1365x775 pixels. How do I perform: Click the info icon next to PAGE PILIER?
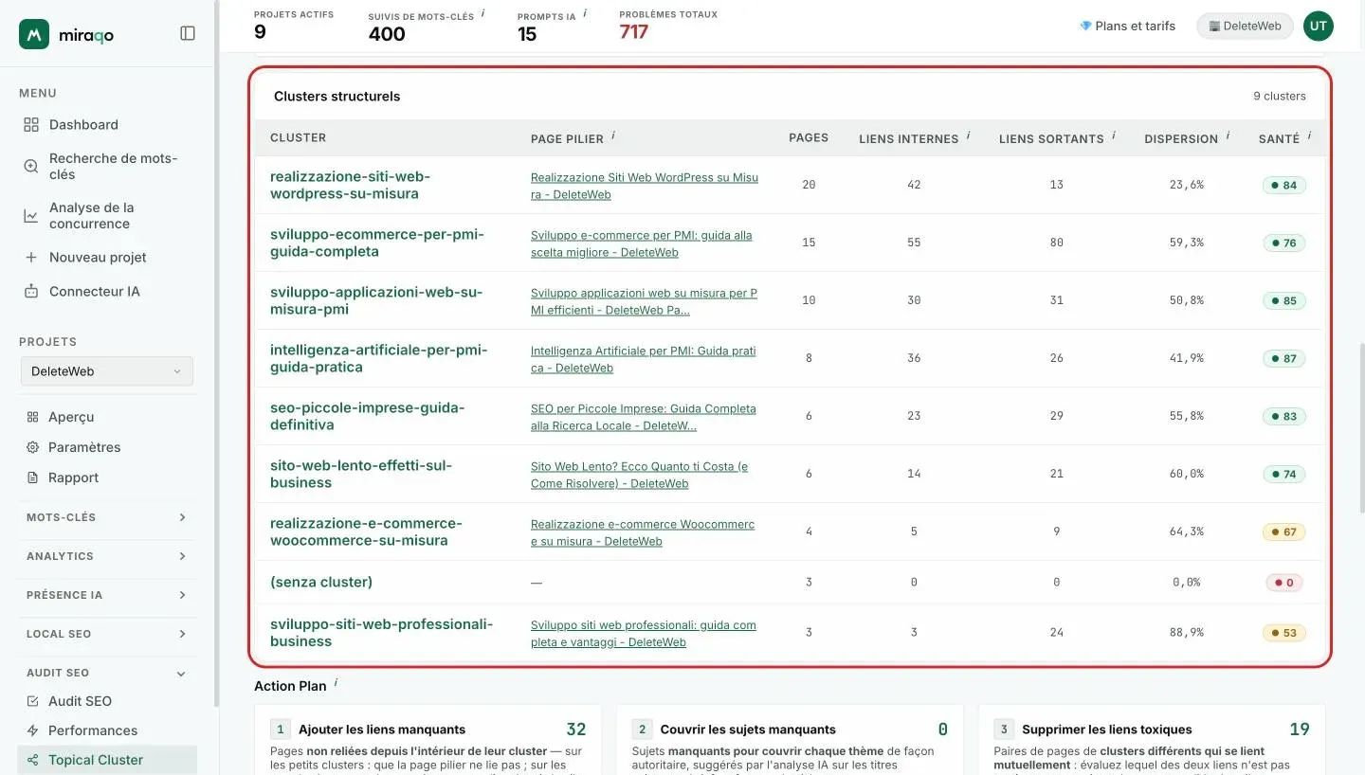click(x=613, y=135)
